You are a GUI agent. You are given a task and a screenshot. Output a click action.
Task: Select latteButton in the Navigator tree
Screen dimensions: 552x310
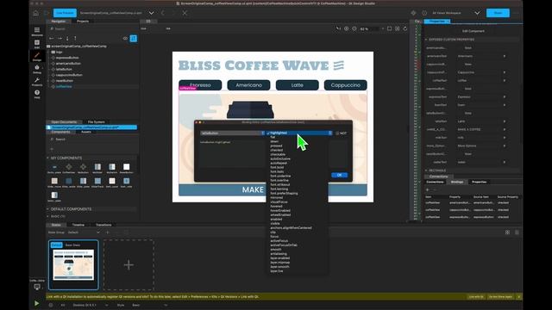64,69
